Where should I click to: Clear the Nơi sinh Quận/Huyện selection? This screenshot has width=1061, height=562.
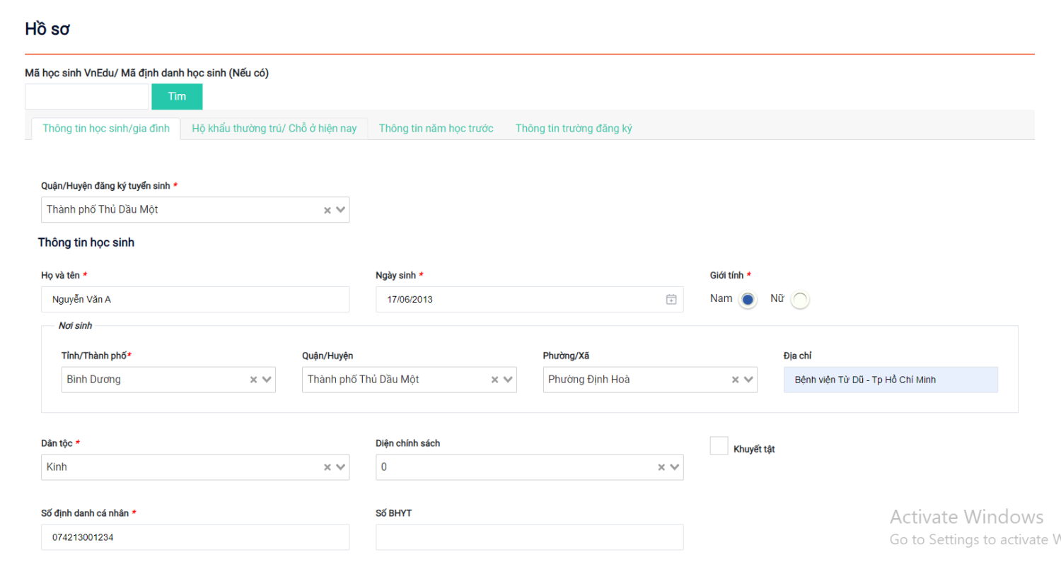pos(495,380)
